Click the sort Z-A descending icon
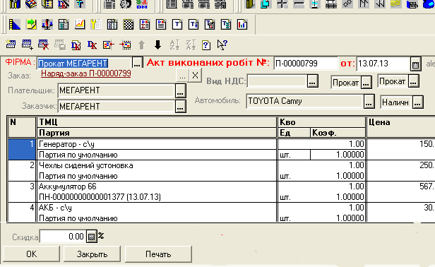 click(x=191, y=44)
